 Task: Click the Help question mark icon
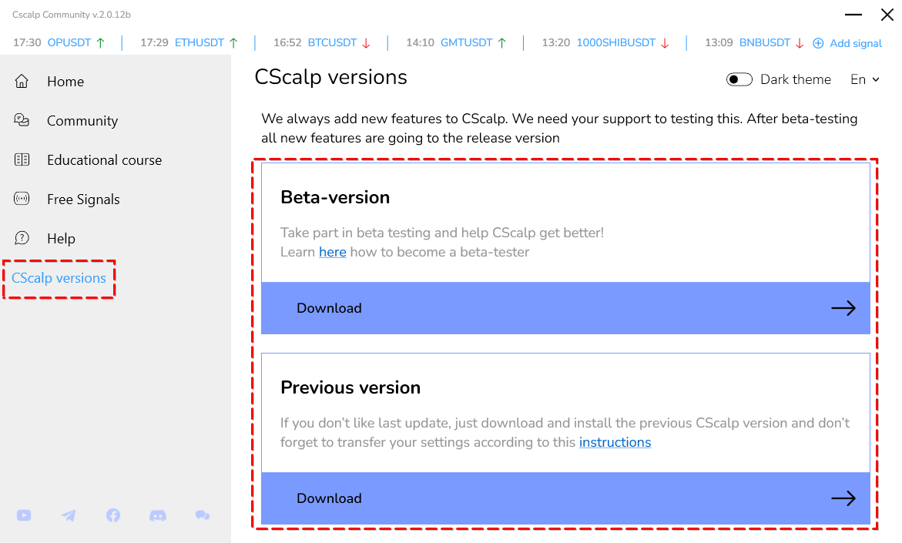click(22, 238)
